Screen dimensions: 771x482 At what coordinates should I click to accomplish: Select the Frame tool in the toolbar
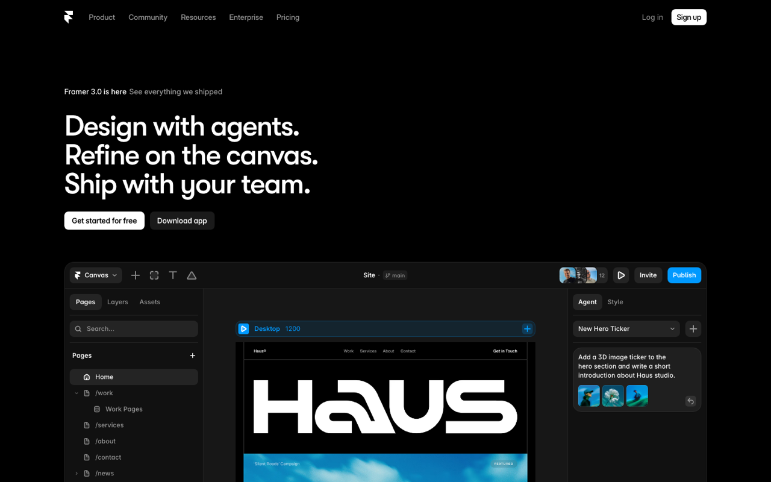[154, 275]
